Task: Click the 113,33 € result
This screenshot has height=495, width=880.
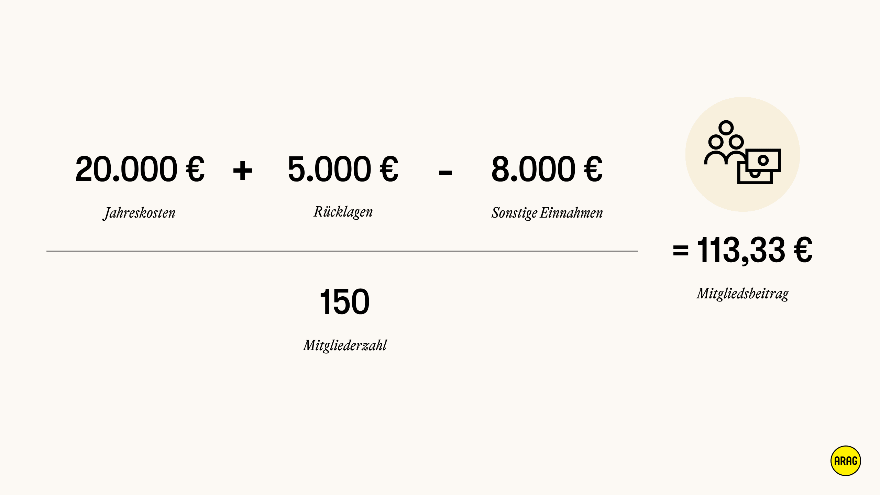Action: (755, 250)
